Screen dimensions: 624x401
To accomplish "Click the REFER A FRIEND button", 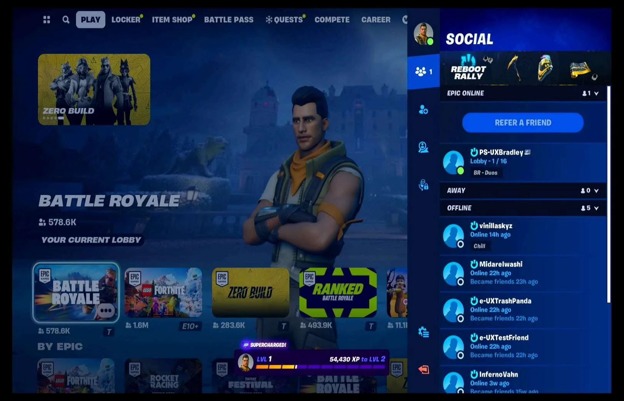I will (523, 123).
